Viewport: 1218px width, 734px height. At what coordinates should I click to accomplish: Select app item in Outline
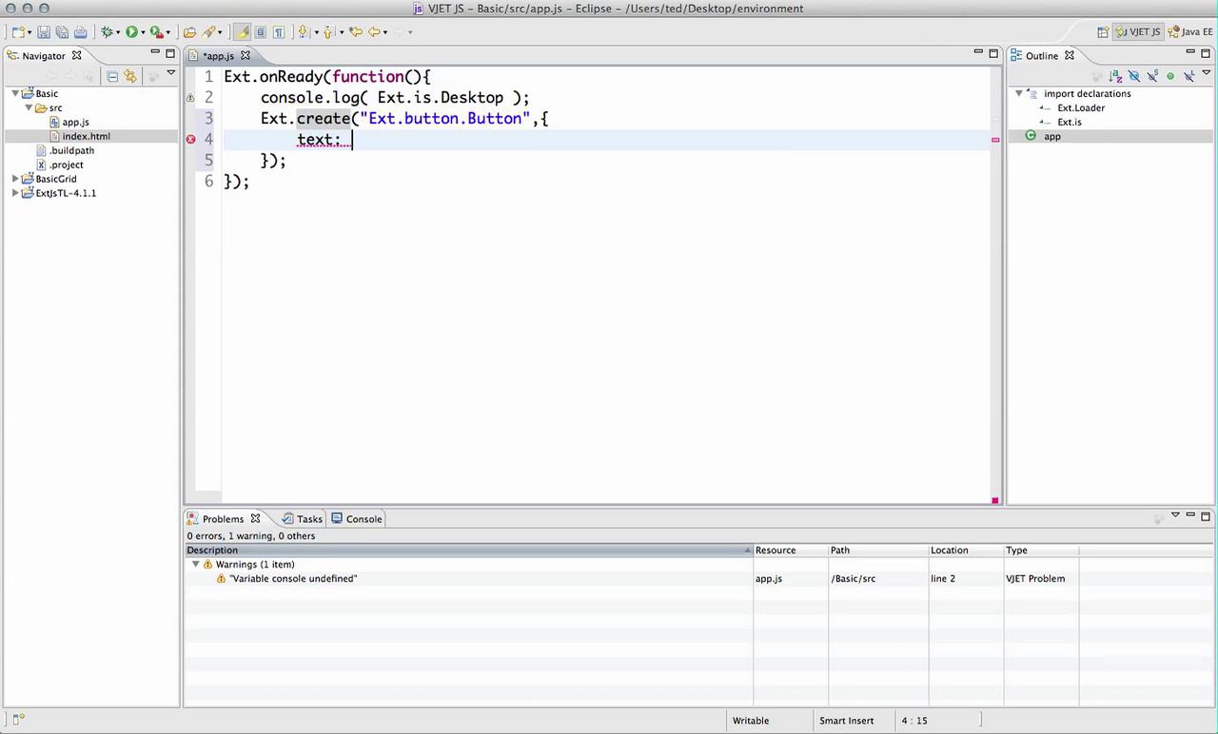pyautogui.click(x=1052, y=136)
